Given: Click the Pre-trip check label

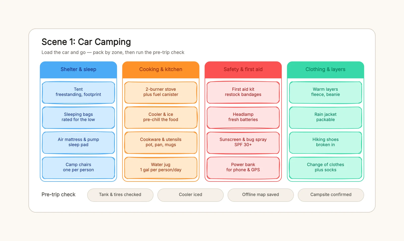Looking at the screenshot, I should click(x=58, y=194).
